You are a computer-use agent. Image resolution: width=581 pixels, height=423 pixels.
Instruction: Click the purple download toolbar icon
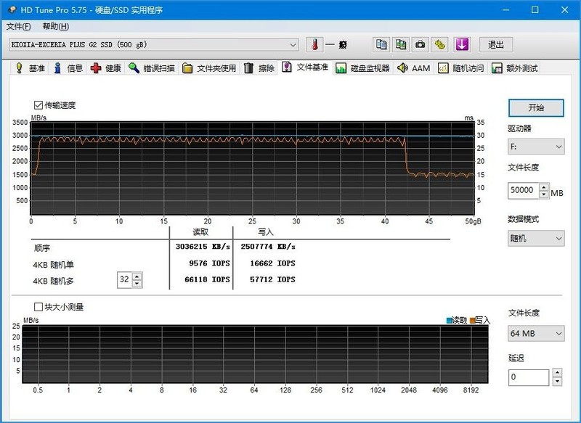coord(463,44)
